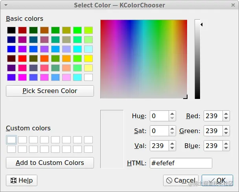Click Pick Screen Color button
Viewport: 239px width, 192px height.
click(50, 91)
